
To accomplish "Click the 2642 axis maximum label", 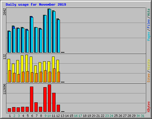I will tap(4, 12).
